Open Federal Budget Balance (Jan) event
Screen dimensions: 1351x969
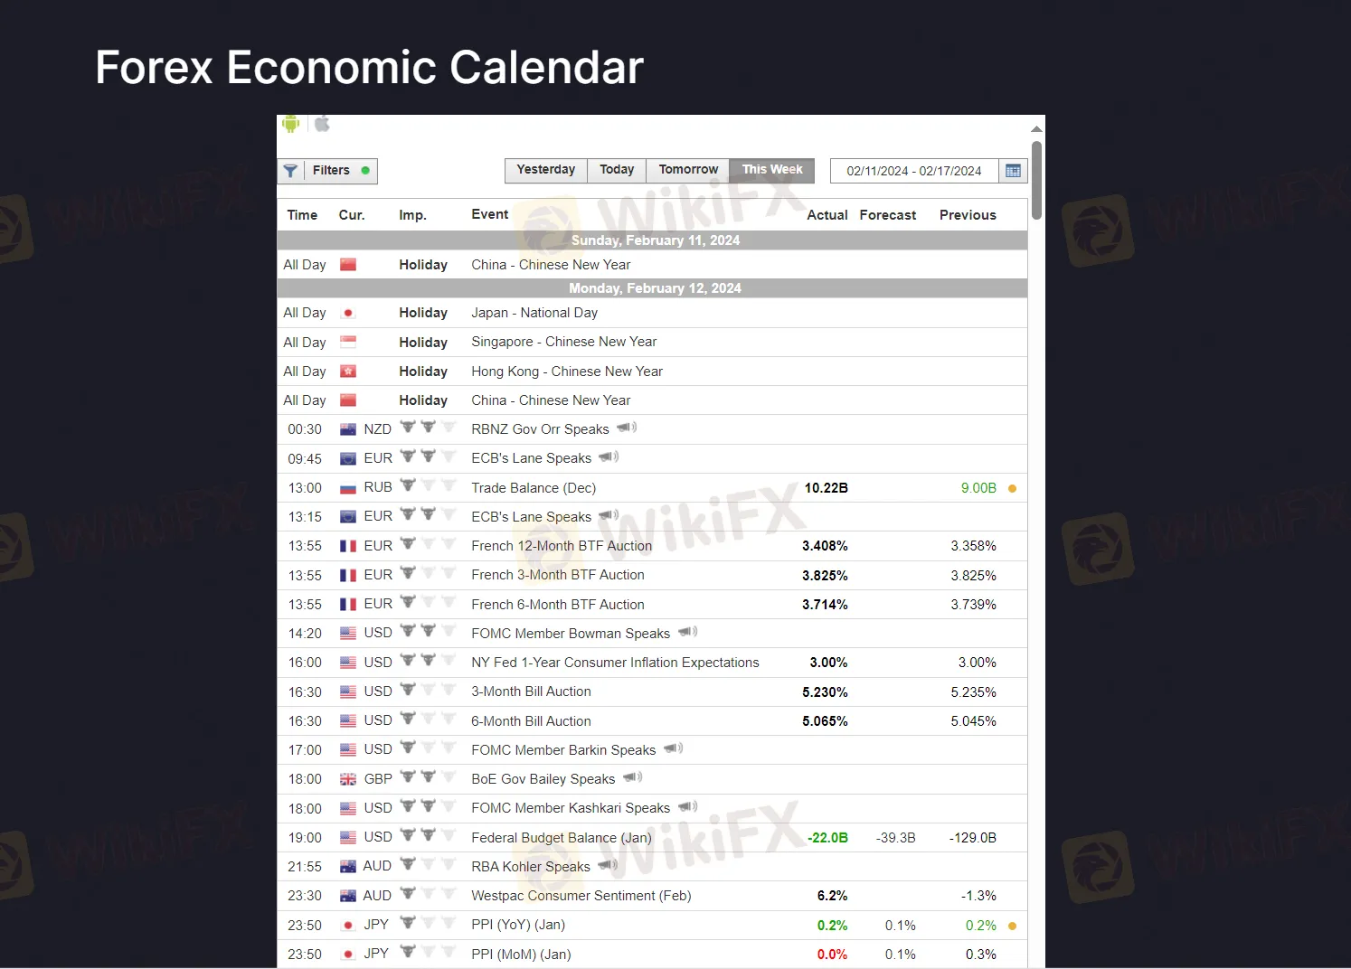point(561,838)
